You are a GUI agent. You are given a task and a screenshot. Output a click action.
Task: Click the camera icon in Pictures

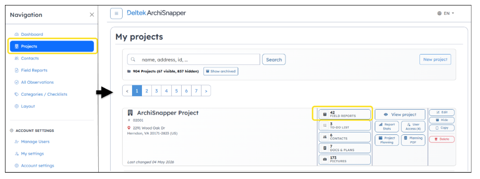[325, 160]
